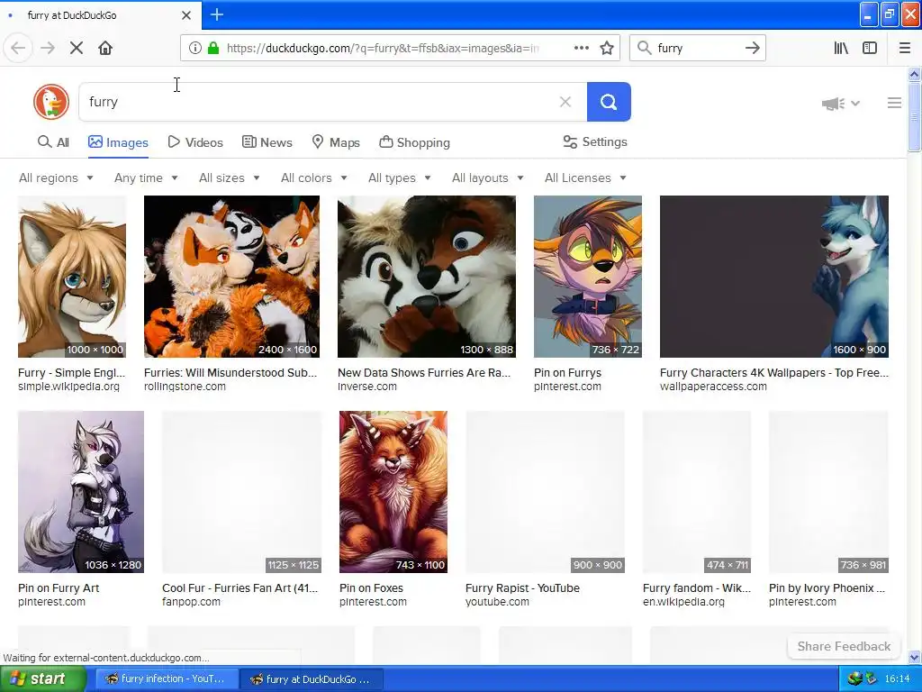Close the furry at DuckDuckGo tab

coord(186,15)
